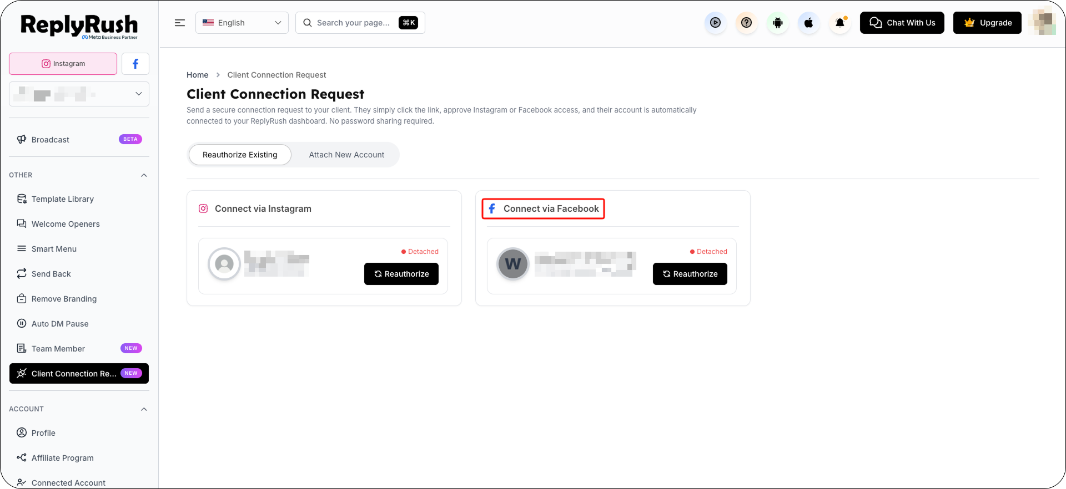Click the Team Member icon
The width and height of the screenshot is (1066, 489).
[22, 348]
